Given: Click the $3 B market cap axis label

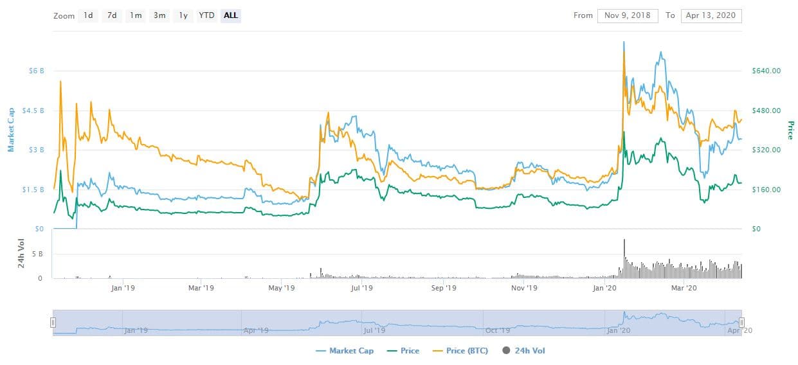Looking at the screenshot, I should pos(35,150).
